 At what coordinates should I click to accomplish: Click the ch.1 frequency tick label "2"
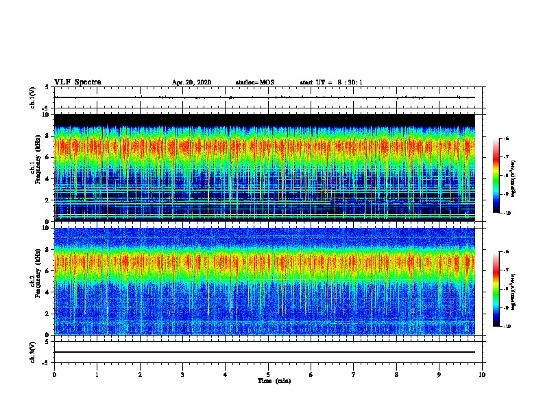pyautogui.click(x=47, y=200)
